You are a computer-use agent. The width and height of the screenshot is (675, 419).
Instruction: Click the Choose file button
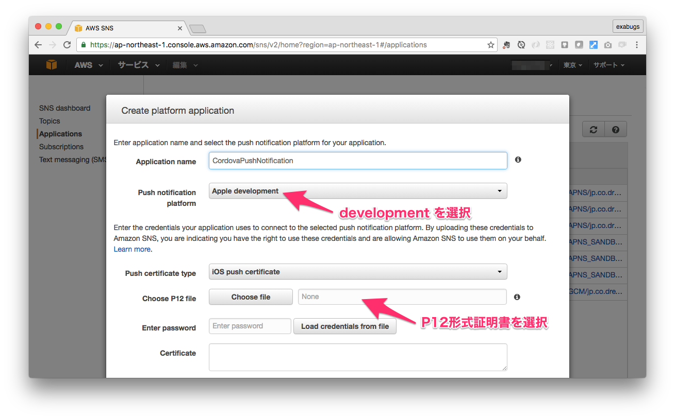tap(251, 297)
